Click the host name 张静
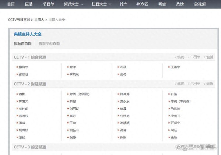 (73, 137)
